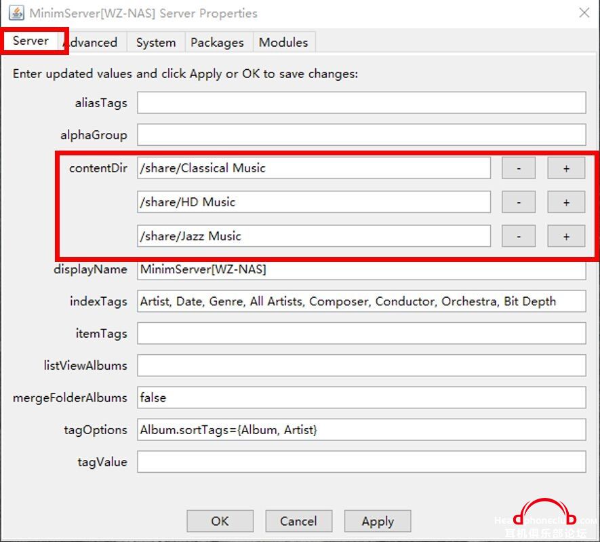Add a directory after /share/HD Music with plus
This screenshot has height=542, width=600.
(566, 202)
